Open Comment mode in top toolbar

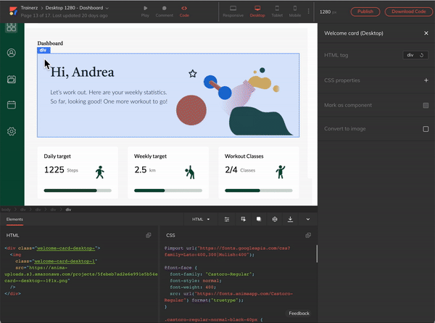(x=164, y=9)
